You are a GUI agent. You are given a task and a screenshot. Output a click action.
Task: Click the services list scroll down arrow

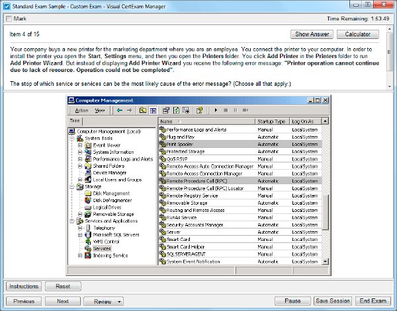click(x=326, y=261)
